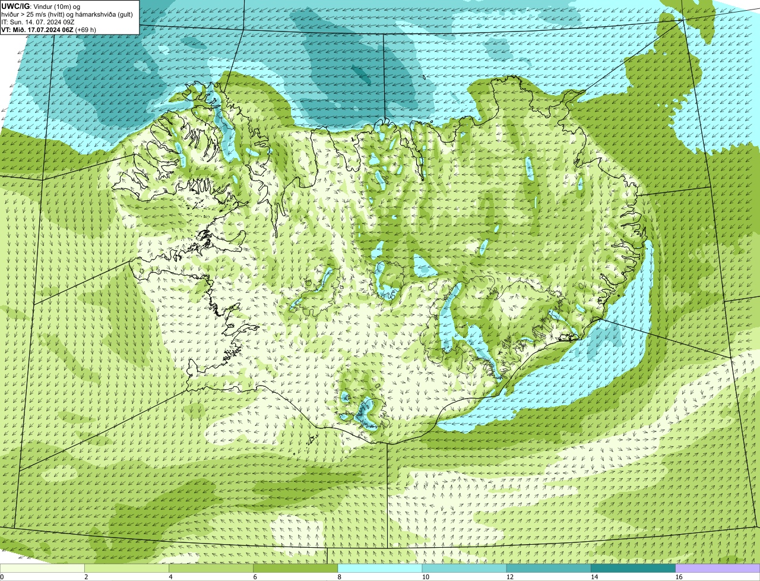Click the 'hviður > 25 m/s (hvítt)' description line
The width and height of the screenshot is (760, 581).
67,14
